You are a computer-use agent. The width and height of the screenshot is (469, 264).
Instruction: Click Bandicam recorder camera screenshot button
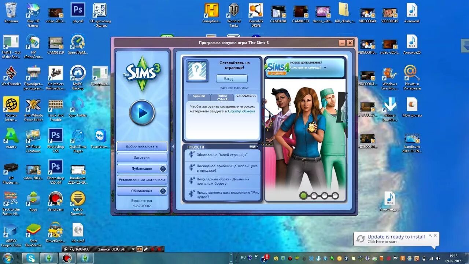139,249
